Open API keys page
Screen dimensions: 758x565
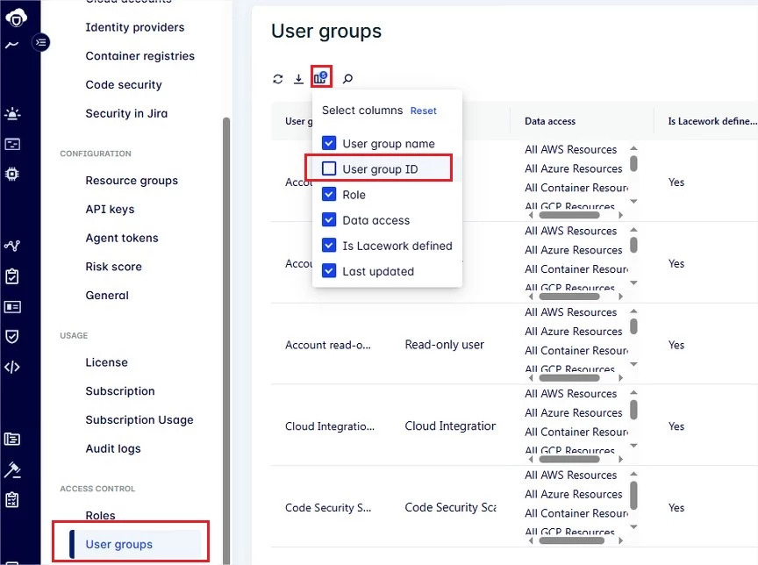tap(111, 210)
